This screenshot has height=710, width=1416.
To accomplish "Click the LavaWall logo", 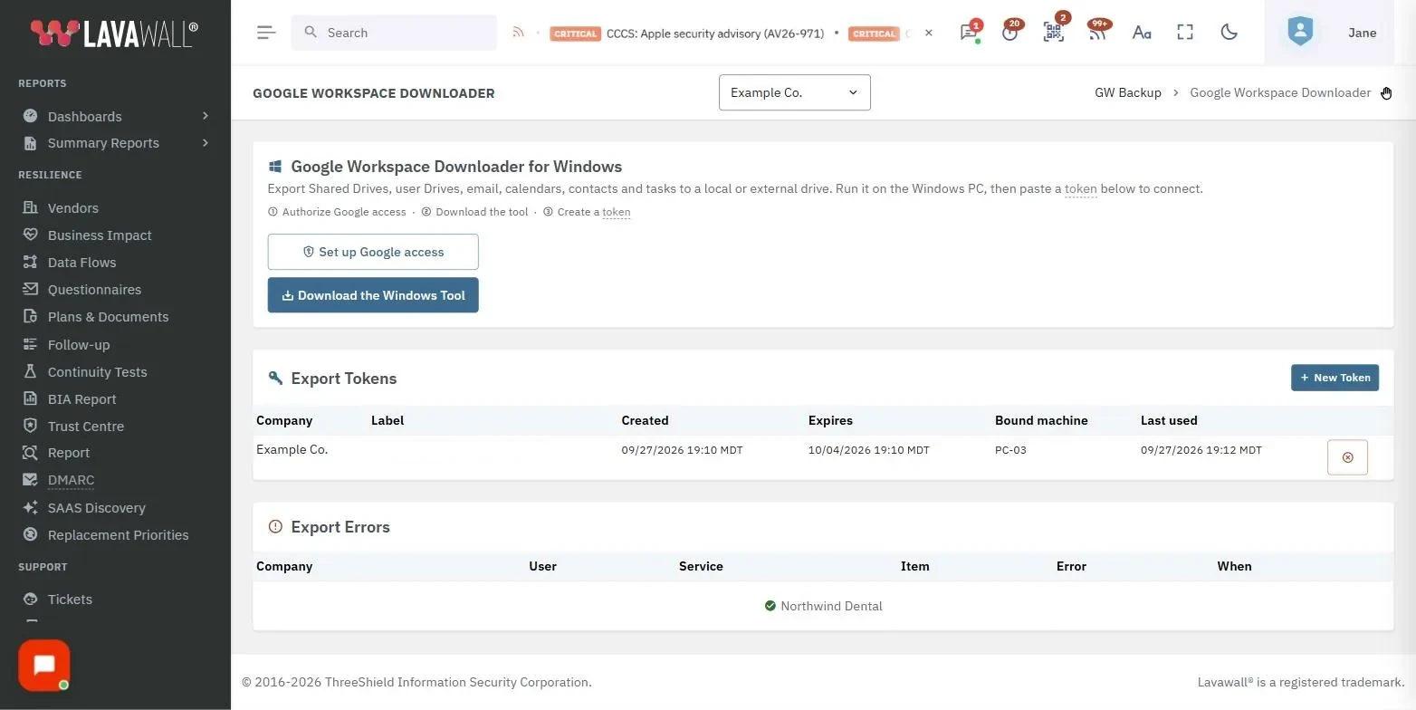I will (114, 34).
